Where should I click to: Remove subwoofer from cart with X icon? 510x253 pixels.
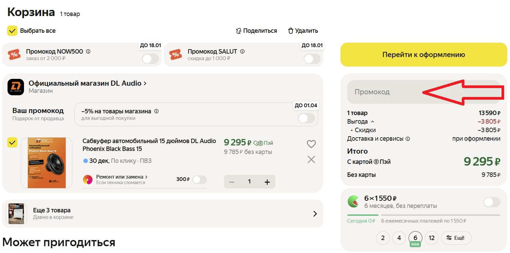[311, 159]
